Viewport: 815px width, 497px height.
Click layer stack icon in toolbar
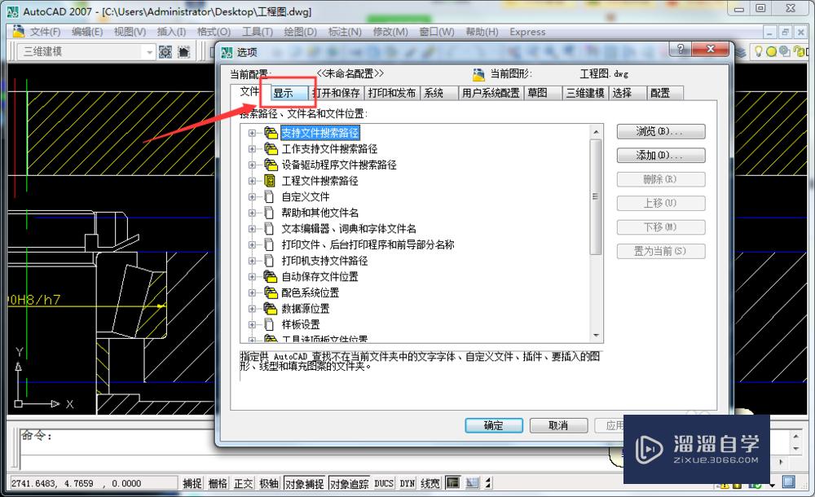coord(741,51)
